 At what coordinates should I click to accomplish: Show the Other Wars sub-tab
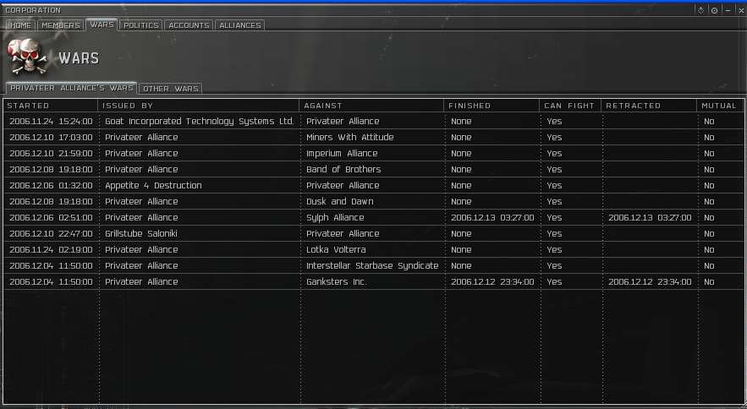pos(170,89)
